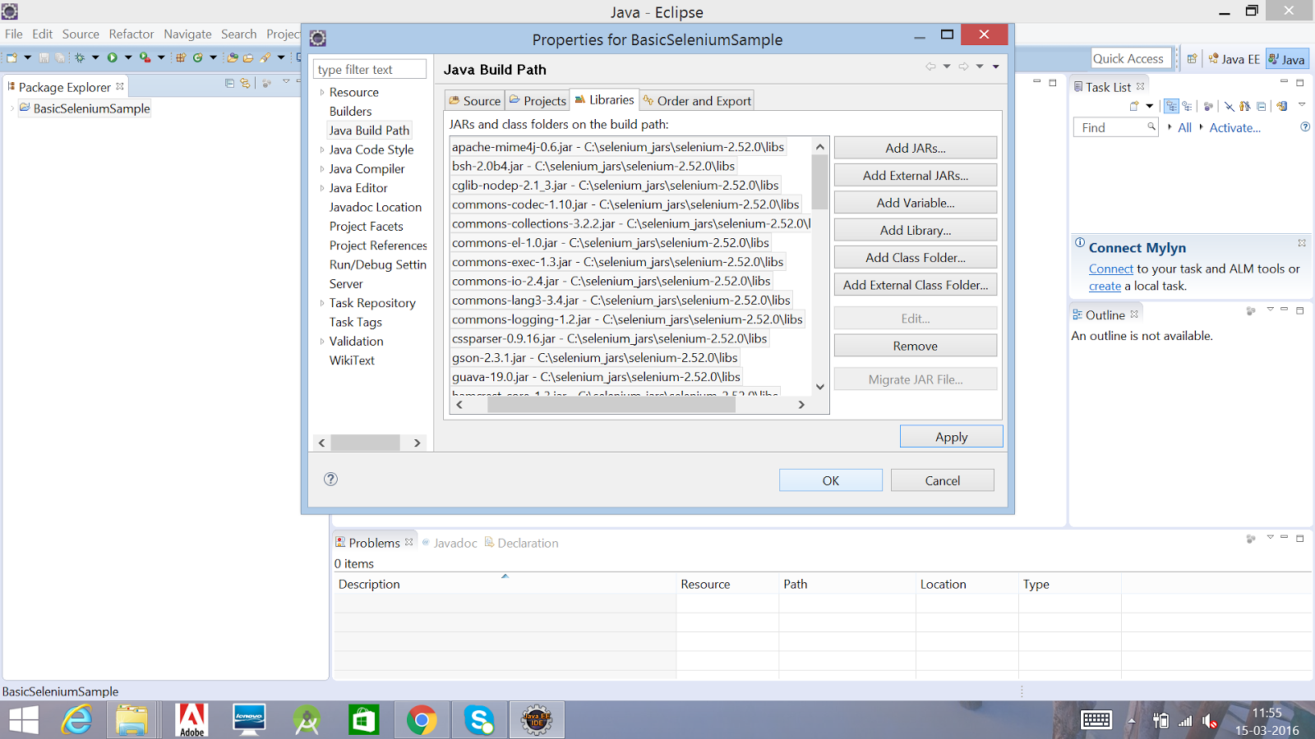Click the New Java Class icon
1315x739 pixels.
click(197, 57)
